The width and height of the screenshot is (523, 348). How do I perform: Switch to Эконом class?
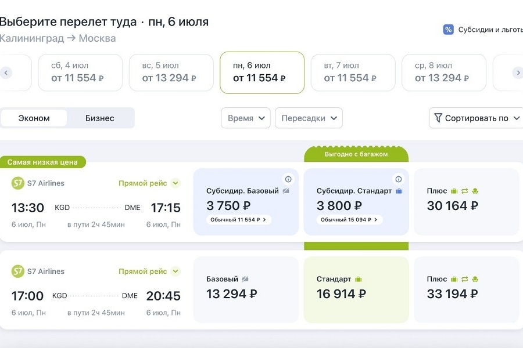coord(34,118)
